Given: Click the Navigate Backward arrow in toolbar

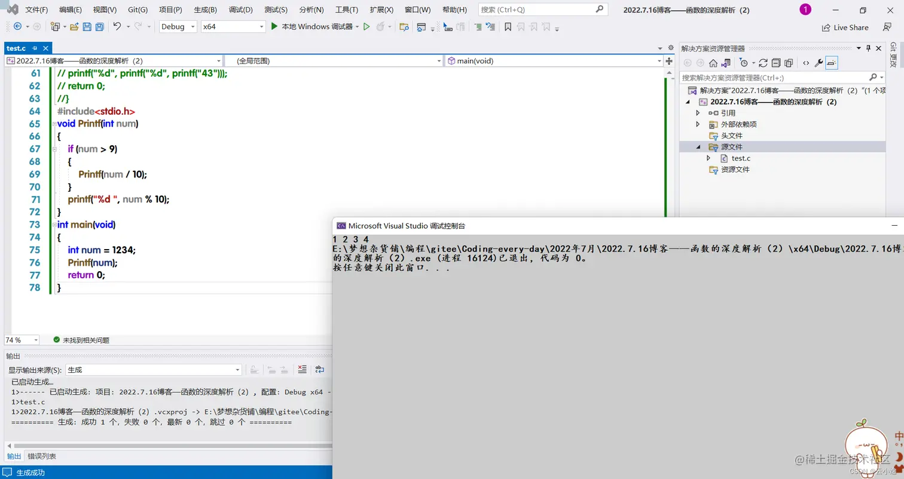Looking at the screenshot, I should tap(17, 26).
